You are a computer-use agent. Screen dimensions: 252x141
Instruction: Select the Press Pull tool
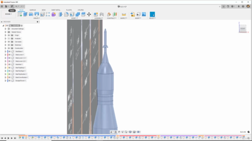[61, 14]
